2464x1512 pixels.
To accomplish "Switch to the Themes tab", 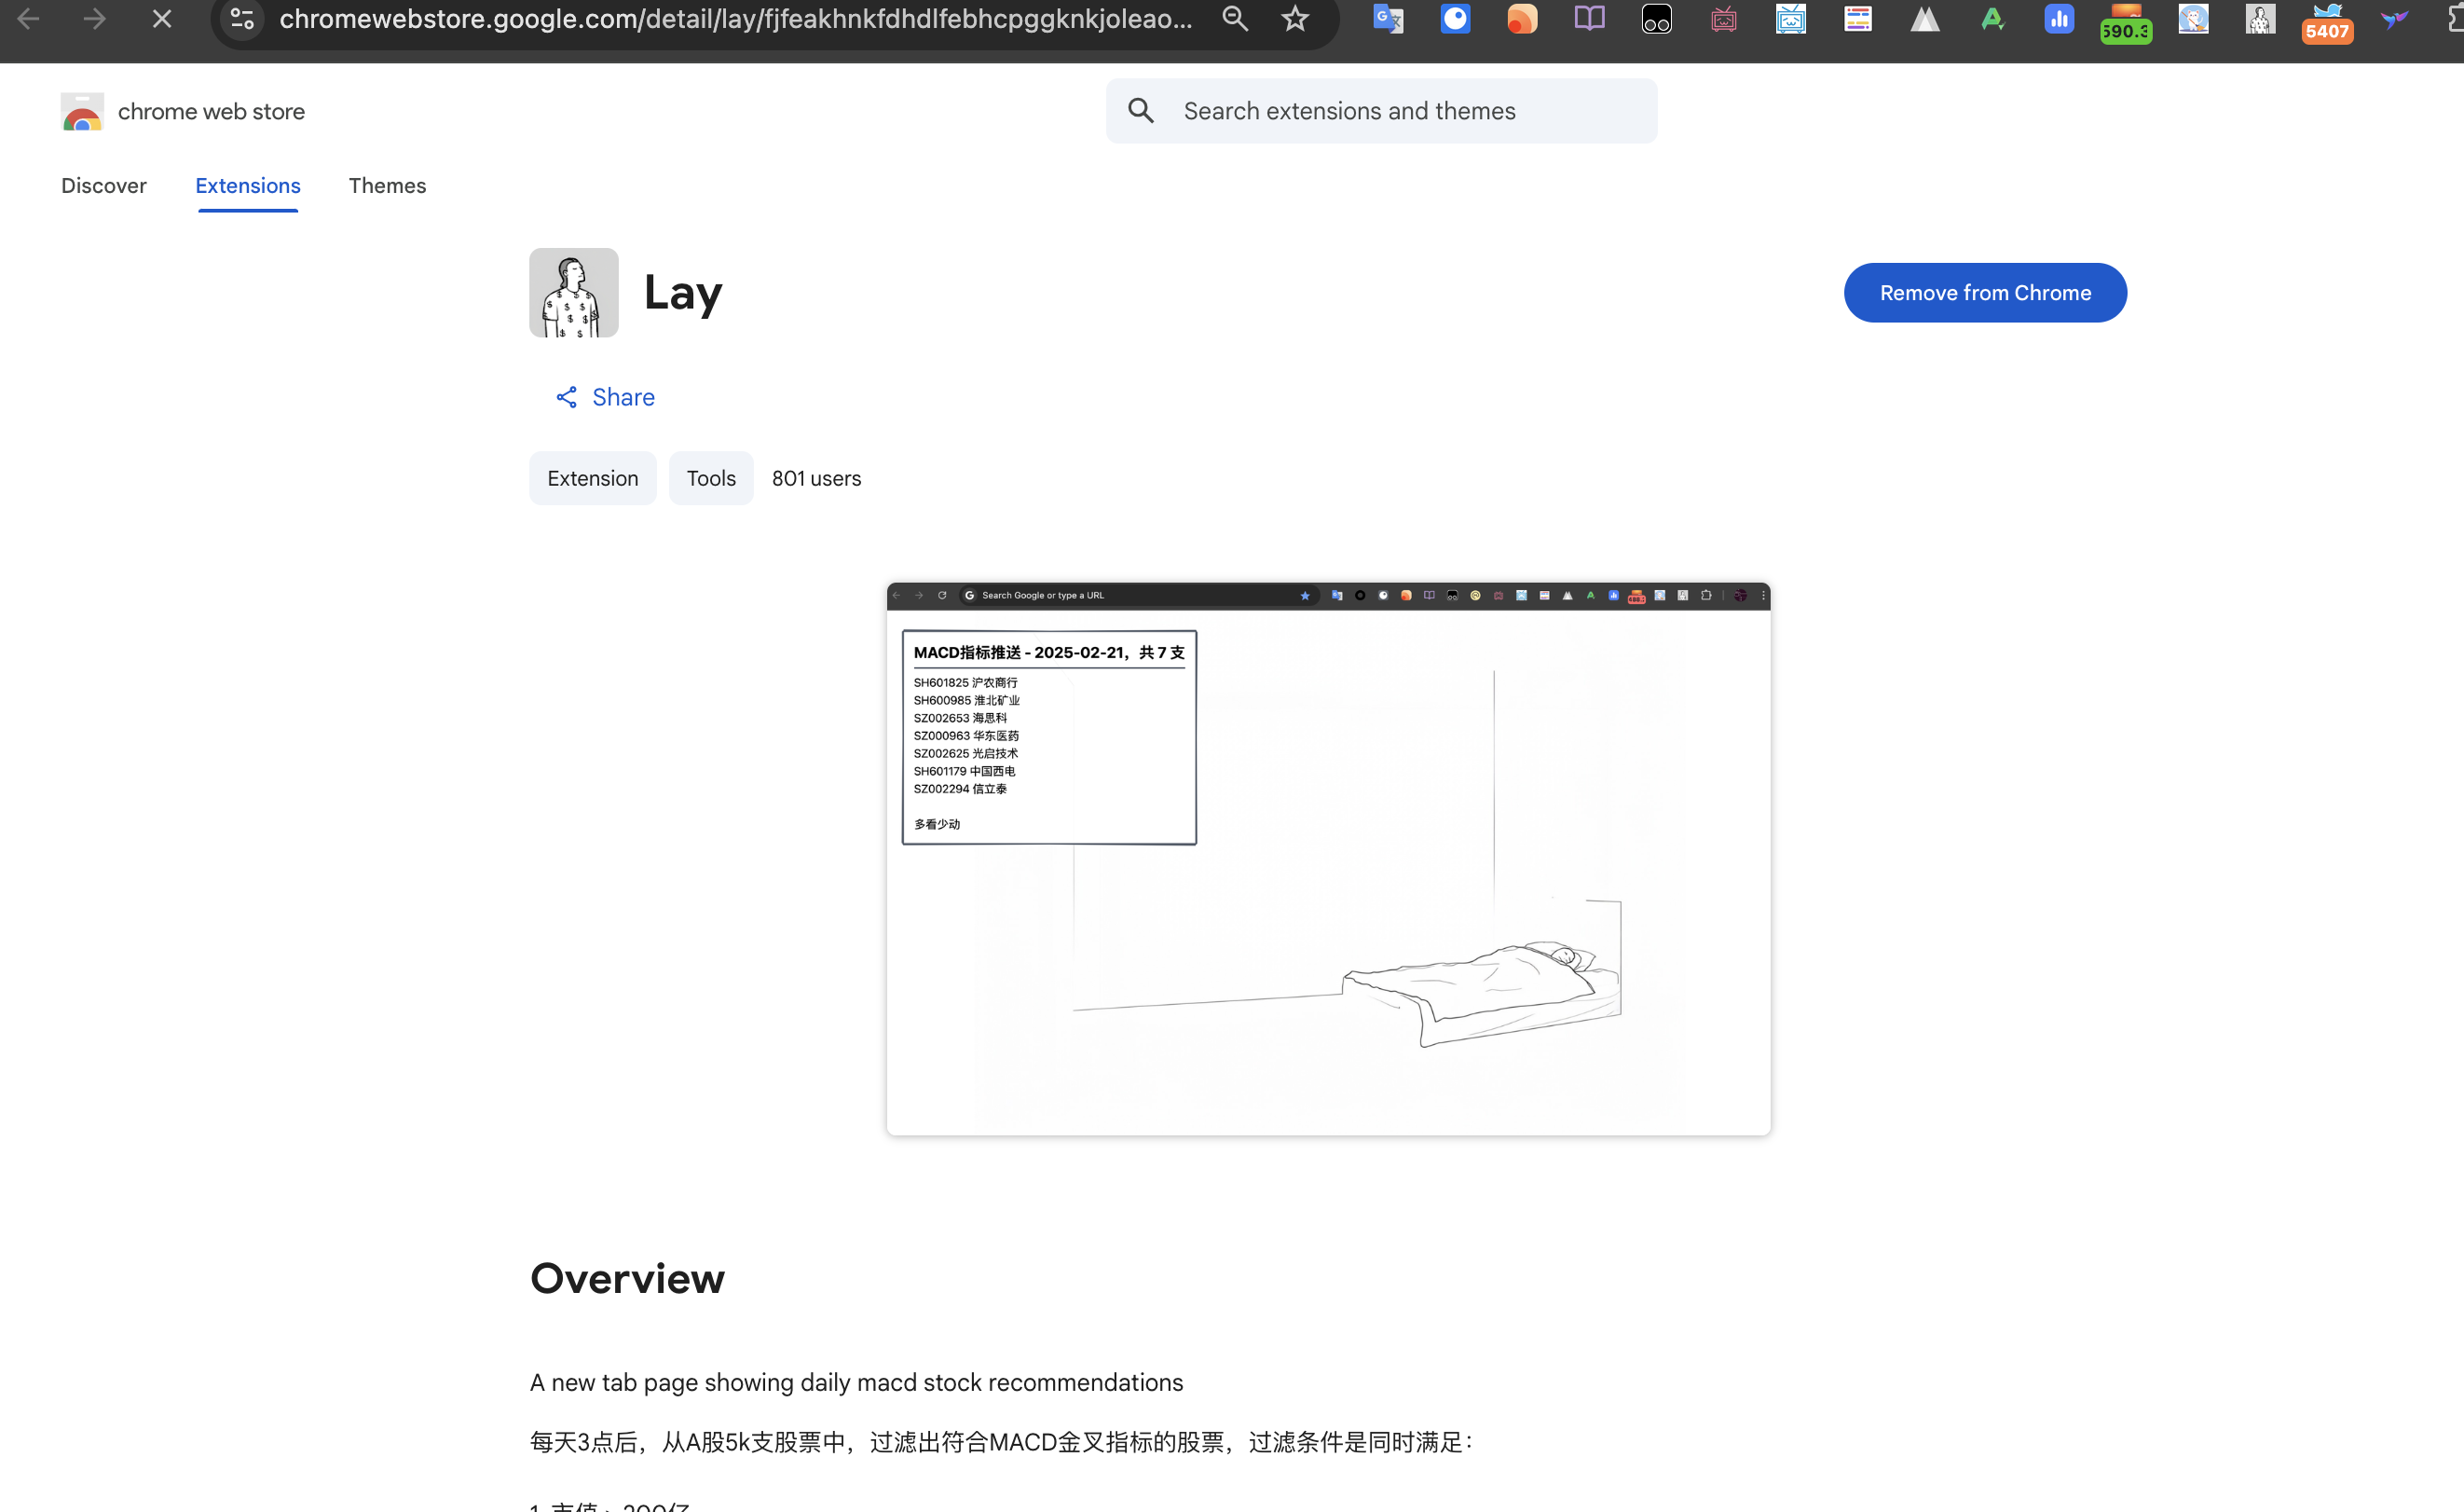I will (x=387, y=186).
